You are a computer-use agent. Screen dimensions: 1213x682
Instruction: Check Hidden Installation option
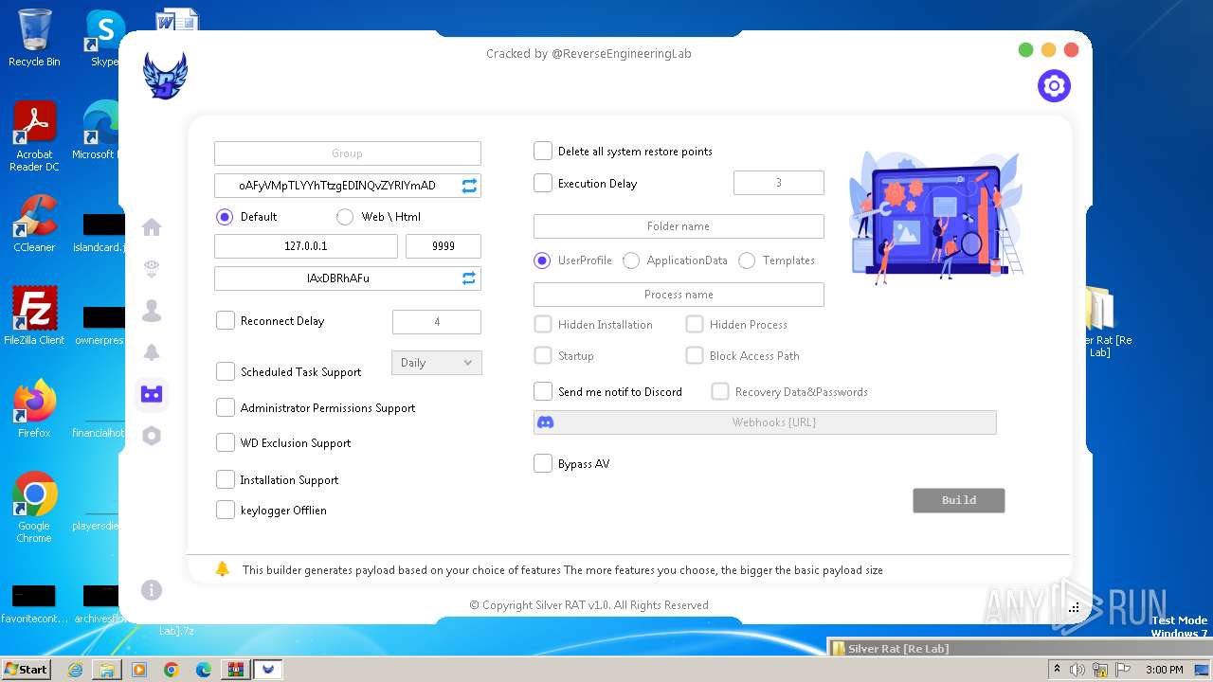tap(543, 325)
